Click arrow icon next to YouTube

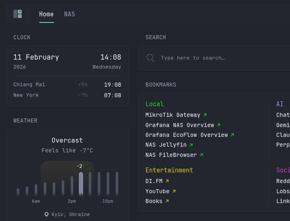coord(174,191)
